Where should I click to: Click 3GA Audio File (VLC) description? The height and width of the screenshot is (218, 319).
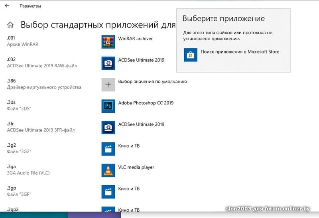coord(28,173)
